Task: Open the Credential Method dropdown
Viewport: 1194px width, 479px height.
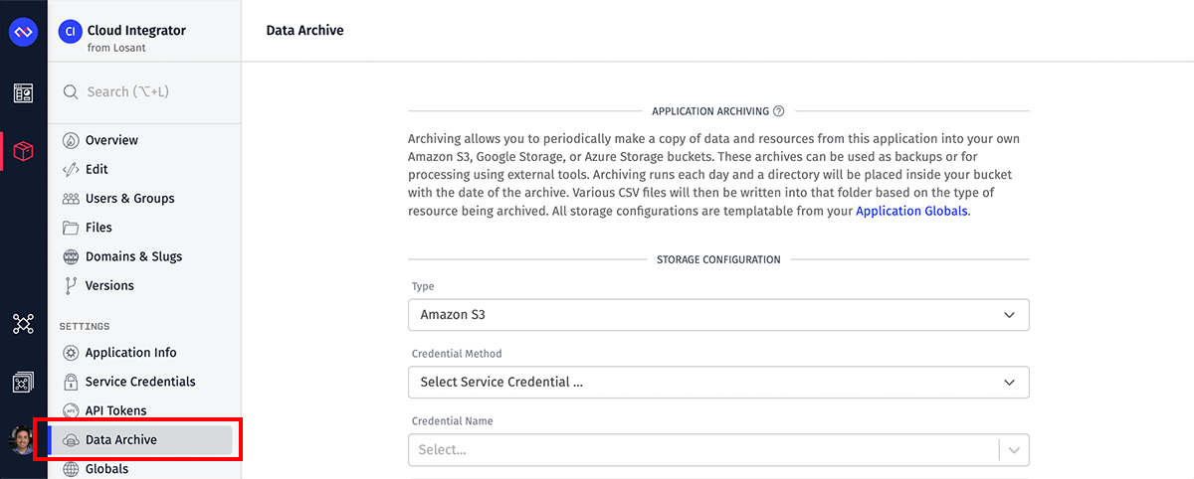Action: coord(718,383)
